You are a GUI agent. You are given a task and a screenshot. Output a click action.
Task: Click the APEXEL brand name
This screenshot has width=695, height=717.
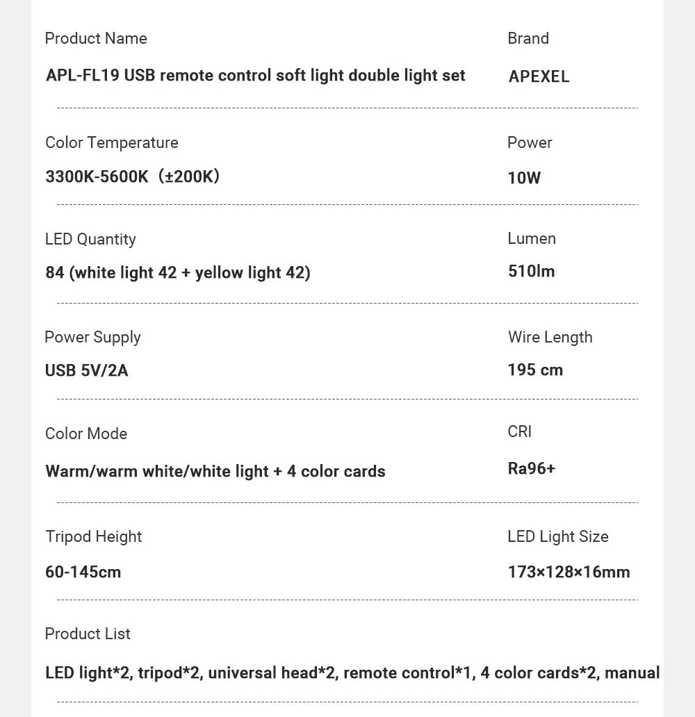coord(539,76)
